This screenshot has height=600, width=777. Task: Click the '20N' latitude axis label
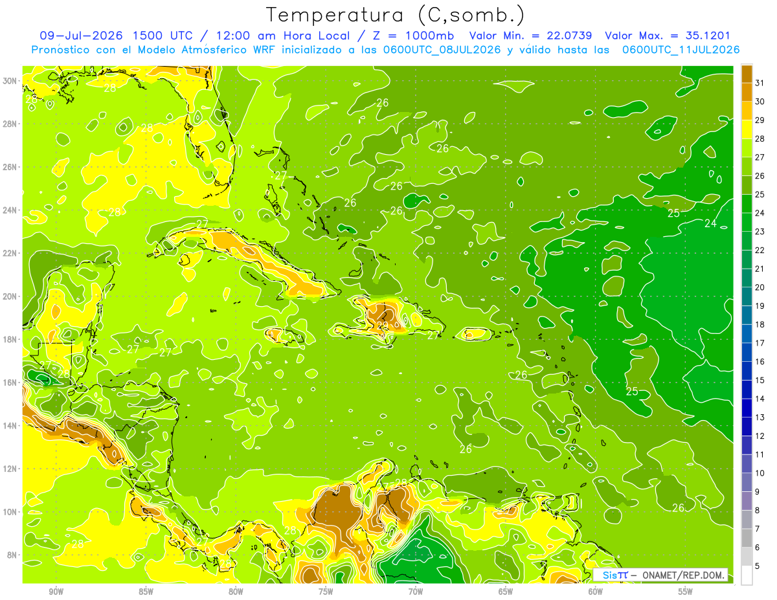point(10,296)
